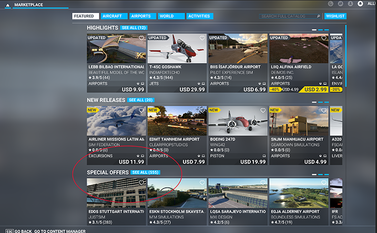The height and width of the screenshot is (233, 377).
Task: Click the magnifier icon in search box
Action: 319,16
